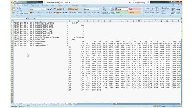The width and height of the screenshot is (193, 108).
Task: Click the cell borders icon
Action: 41,13
